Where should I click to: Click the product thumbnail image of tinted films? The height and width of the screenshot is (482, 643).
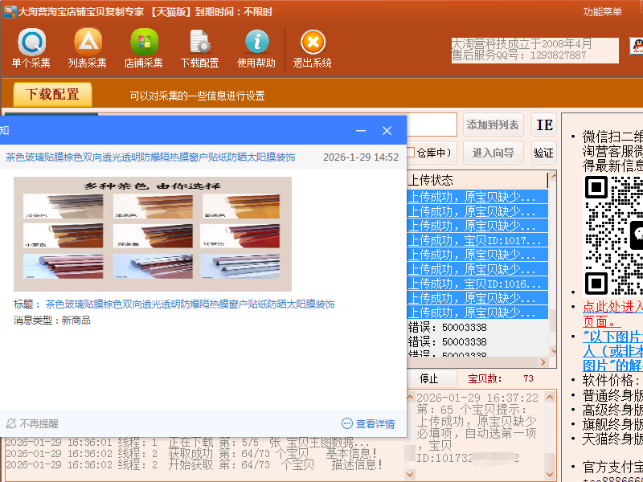153,234
